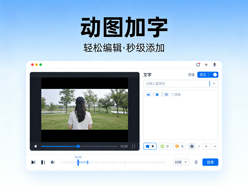Open the microphone input icon
The height and width of the screenshot is (186, 248).
click(x=214, y=65)
